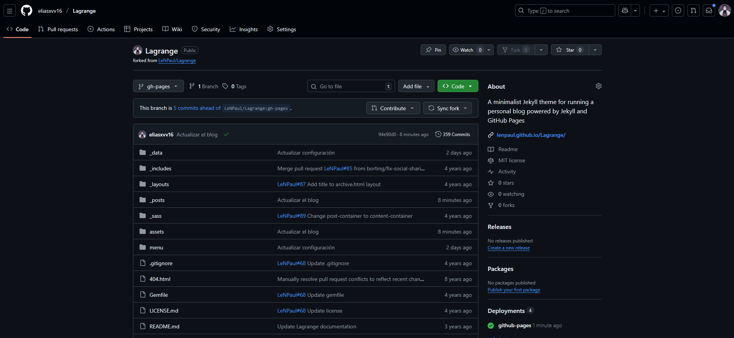Image resolution: width=734 pixels, height=338 pixels.
Task: Click the GitHub logo home icon
Action: coord(27,11)
